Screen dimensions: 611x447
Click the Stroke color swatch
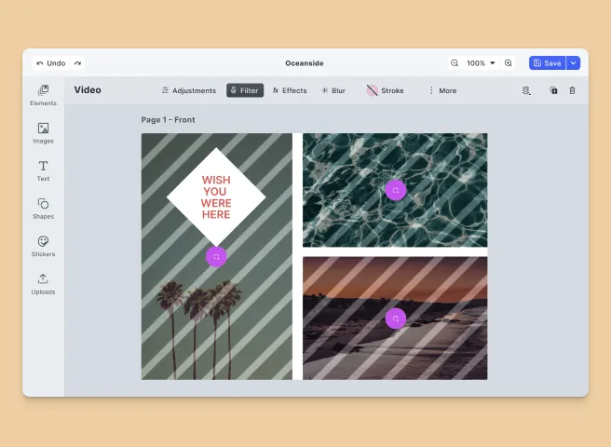coord(373,90)
